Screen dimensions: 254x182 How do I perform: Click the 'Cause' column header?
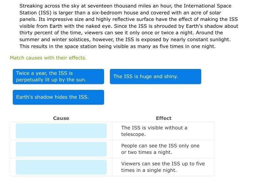click(61, 118)
